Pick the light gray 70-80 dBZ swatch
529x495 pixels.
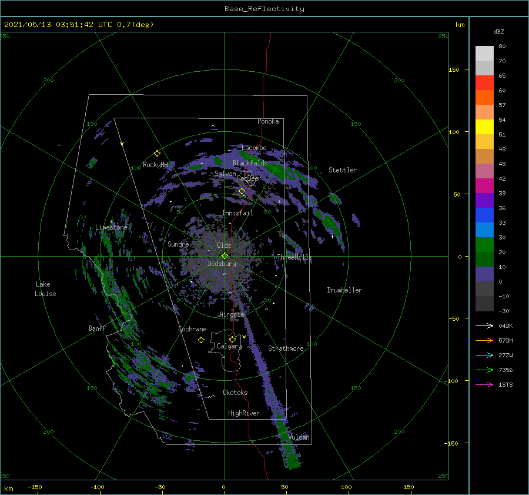coord(484,54)
